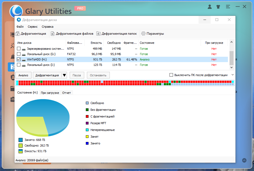The width and height of the screenshot is (254, 171).
Task: Check the Локальный диск (I:) checkbox
Action: pos(19,65)
